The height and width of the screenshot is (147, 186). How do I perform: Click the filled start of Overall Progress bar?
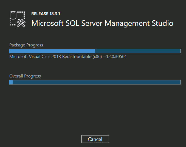pos(11,82)
